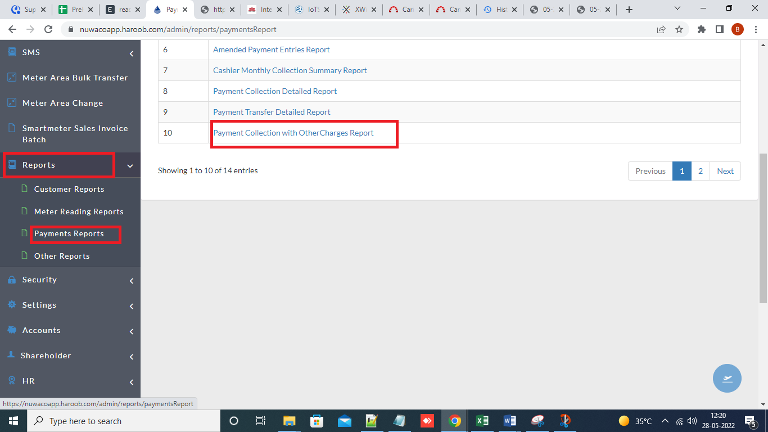Click the Previous pagination button
Viewport: 768px width, 432px height.
point(650,171)
